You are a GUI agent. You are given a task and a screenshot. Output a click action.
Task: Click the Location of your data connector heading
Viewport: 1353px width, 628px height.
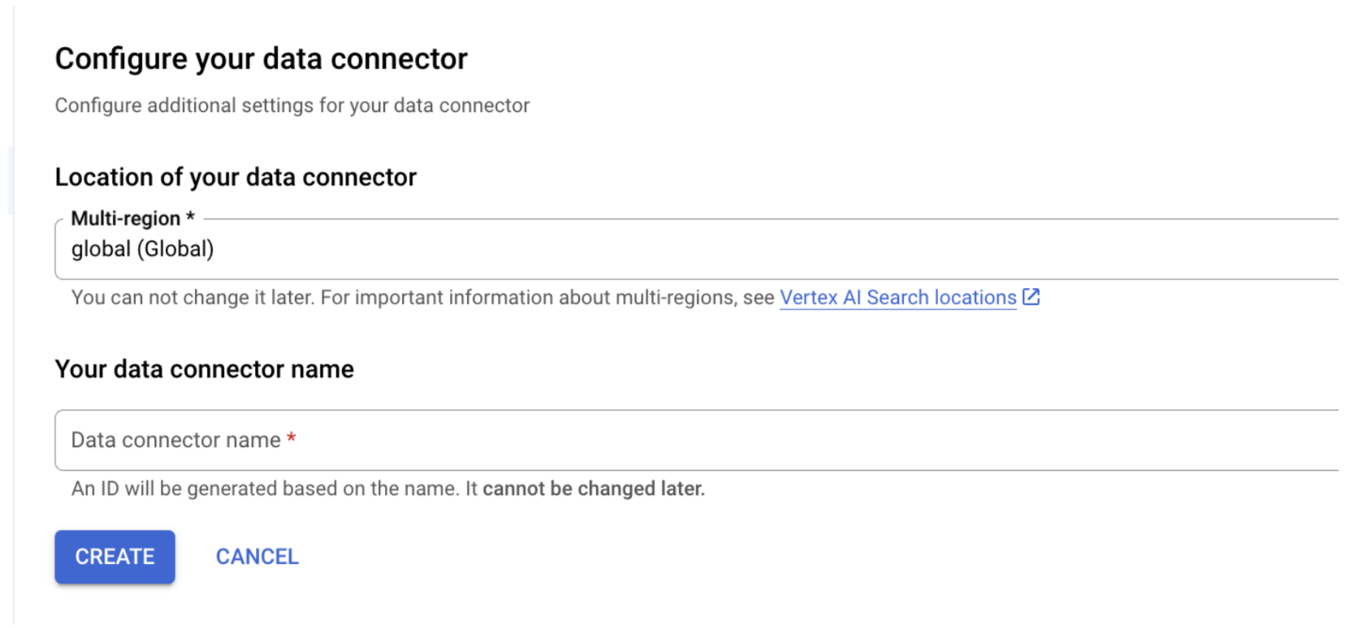coord(236,177)
